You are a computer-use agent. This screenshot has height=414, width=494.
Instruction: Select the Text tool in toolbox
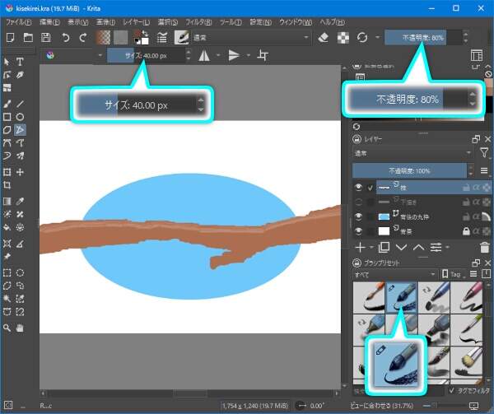pos(20,62)
